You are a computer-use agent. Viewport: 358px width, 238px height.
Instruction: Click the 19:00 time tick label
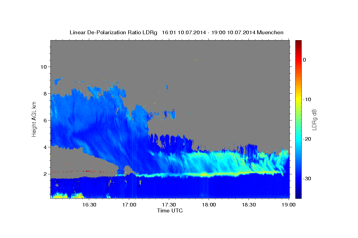pyautogui.click(x=288, y=205)
